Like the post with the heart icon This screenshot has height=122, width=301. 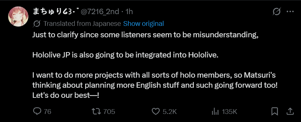click(156, 112)
